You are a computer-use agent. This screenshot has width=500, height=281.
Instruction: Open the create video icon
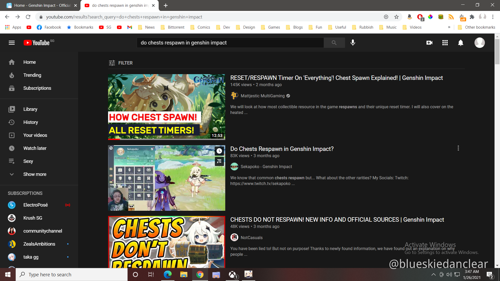point(429,43)
